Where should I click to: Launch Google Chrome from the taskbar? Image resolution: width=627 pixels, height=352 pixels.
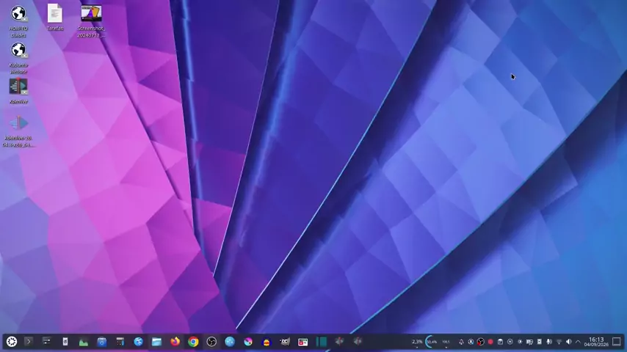pyautogui.click(x=194, y=342)
